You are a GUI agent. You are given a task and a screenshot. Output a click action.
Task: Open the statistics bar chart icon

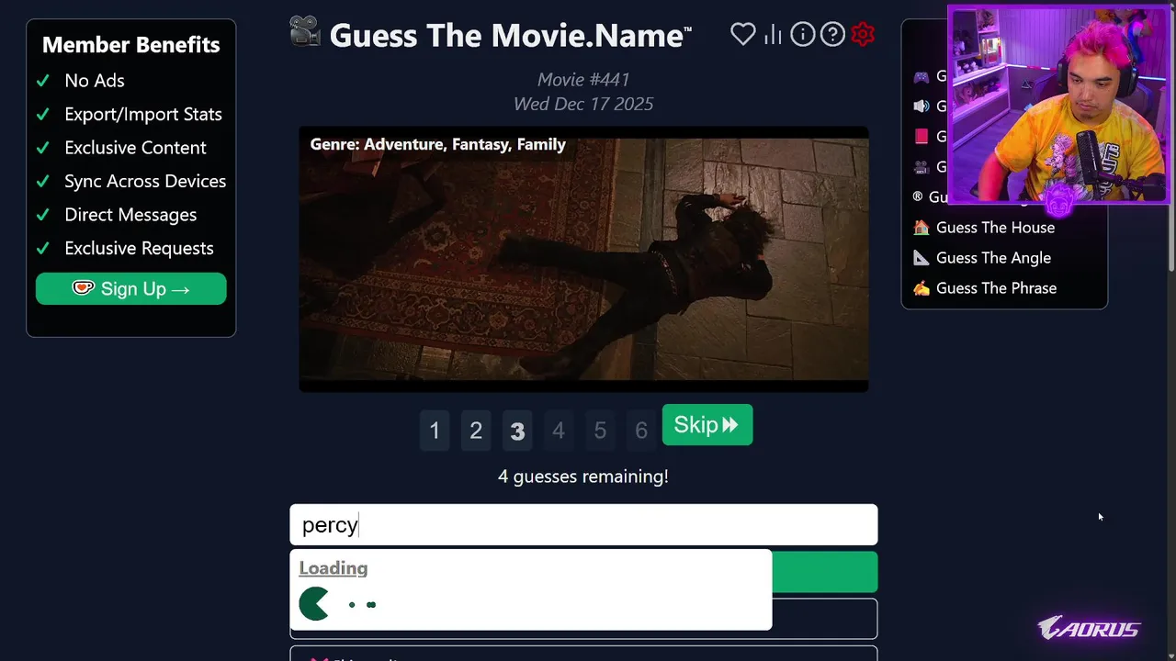(x=773, y=34)
